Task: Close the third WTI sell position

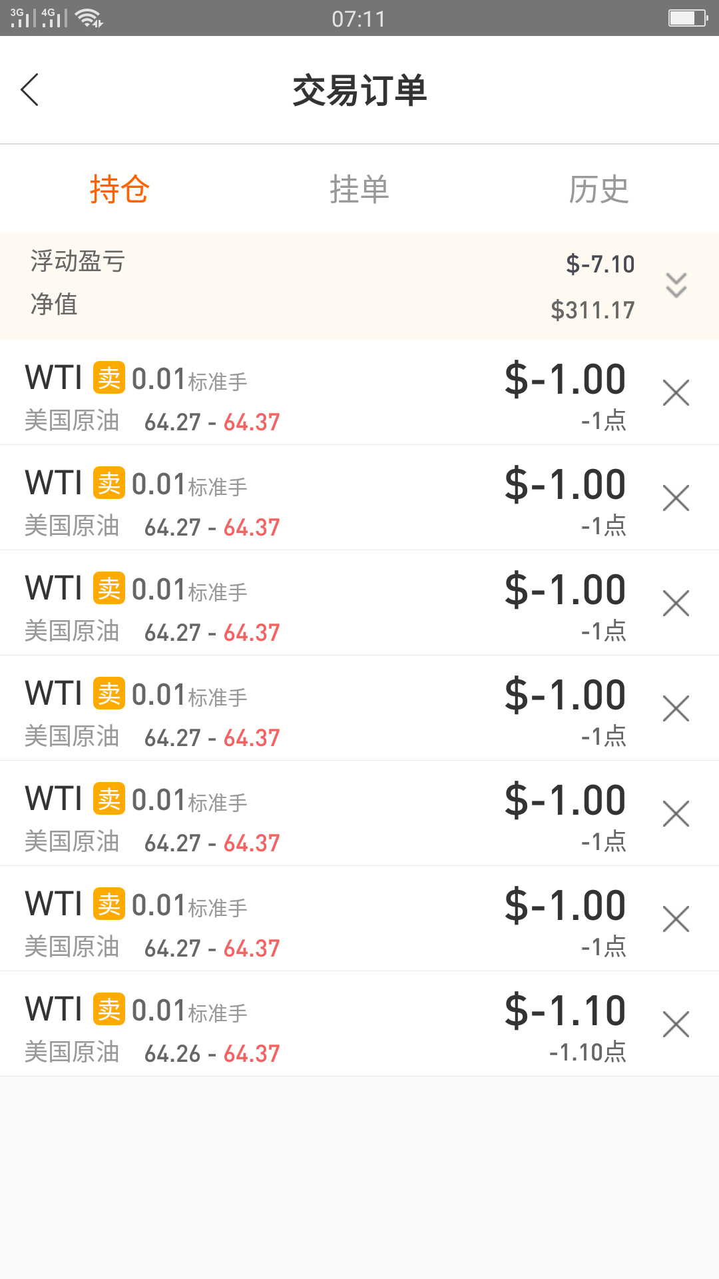Action: 676,604
